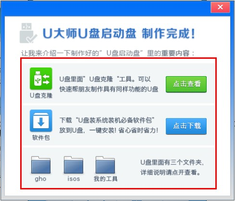Open the isos folder icon
Image resolution: width=235 pixels, height=201 pixels.
pos(74,165)
